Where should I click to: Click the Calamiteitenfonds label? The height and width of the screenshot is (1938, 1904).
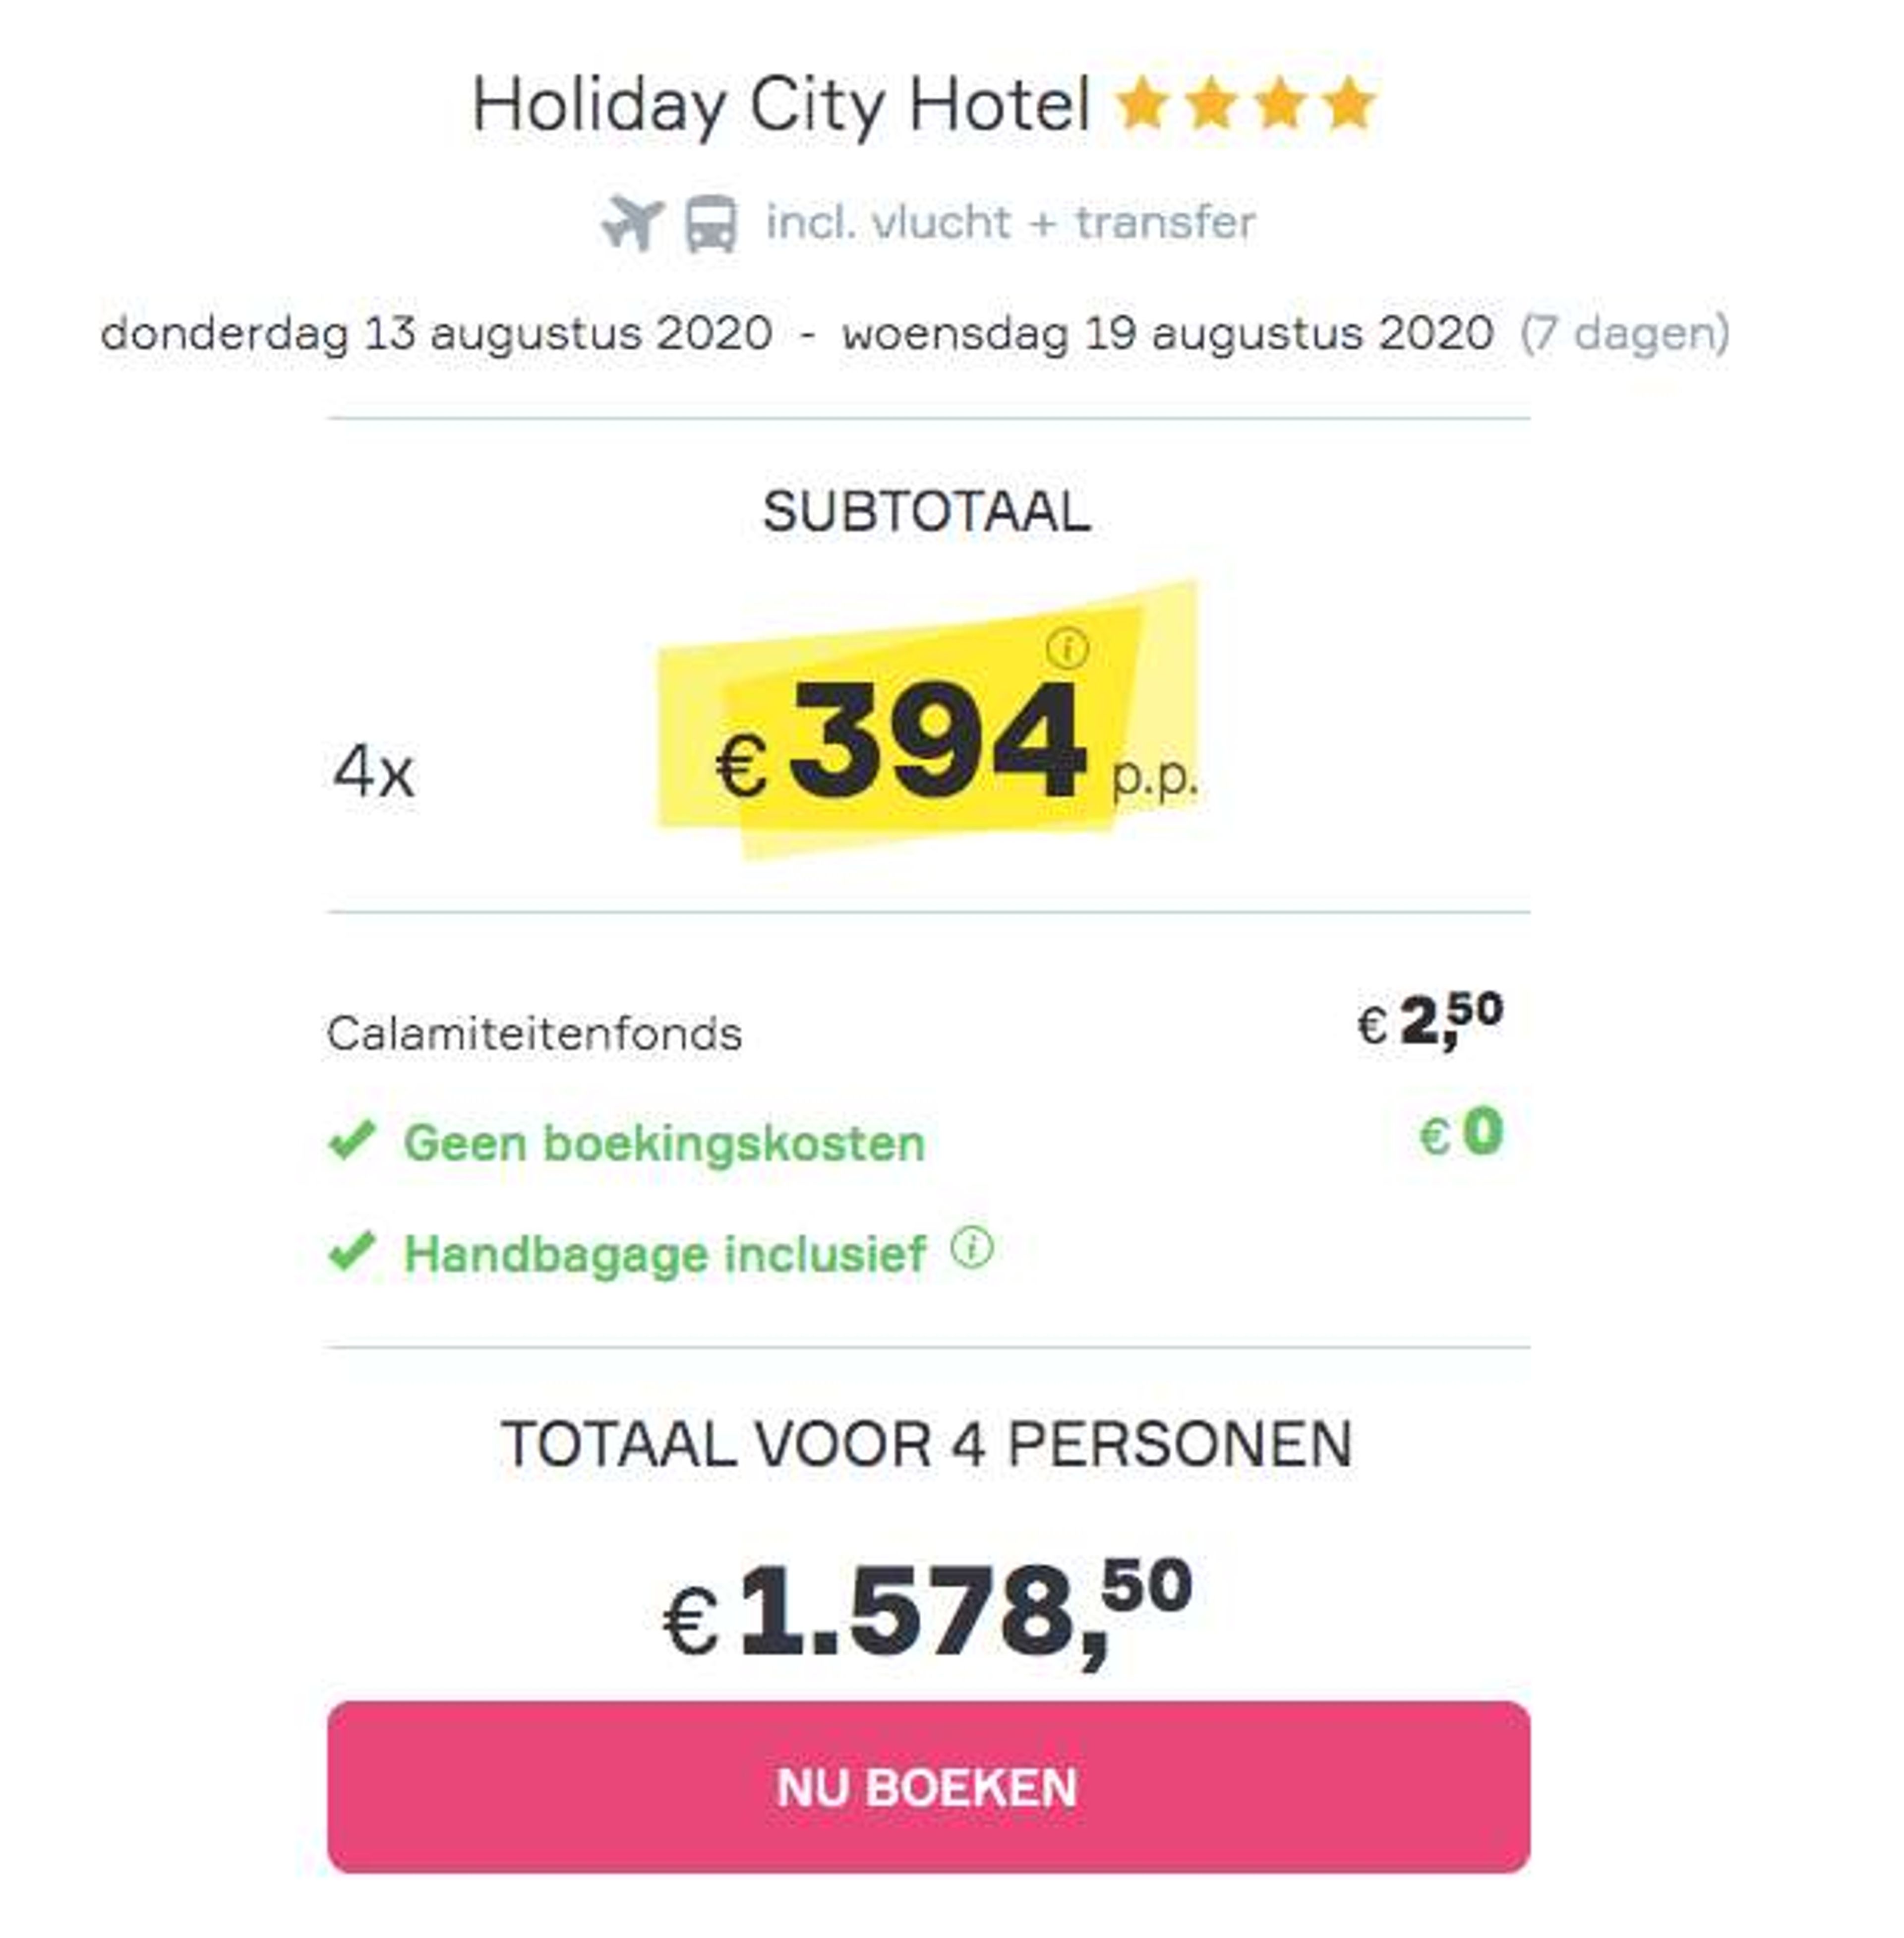pos(534,1033)
